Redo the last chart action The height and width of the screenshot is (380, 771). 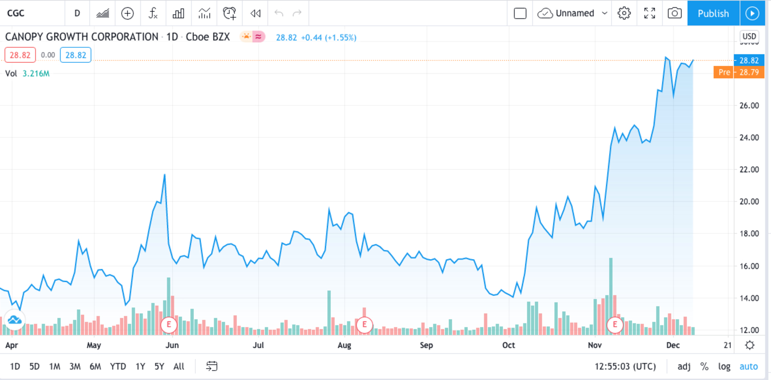(x=297, y=13)
